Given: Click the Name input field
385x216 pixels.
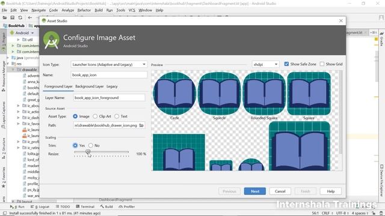Looking at the screenshot, I should 109,75.
